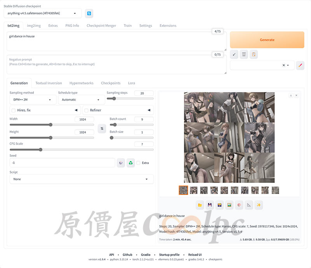The width and height of the screenshot is (311, 268).
Task: Click the Seed input field
Action: coord(62,163)
